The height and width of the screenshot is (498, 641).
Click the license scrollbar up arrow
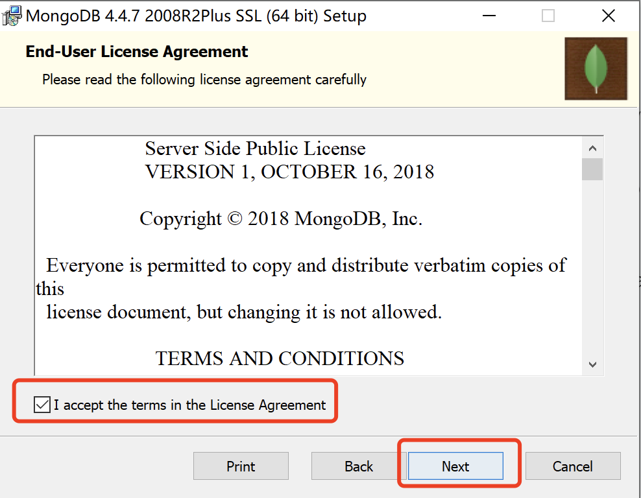(592, 148)
